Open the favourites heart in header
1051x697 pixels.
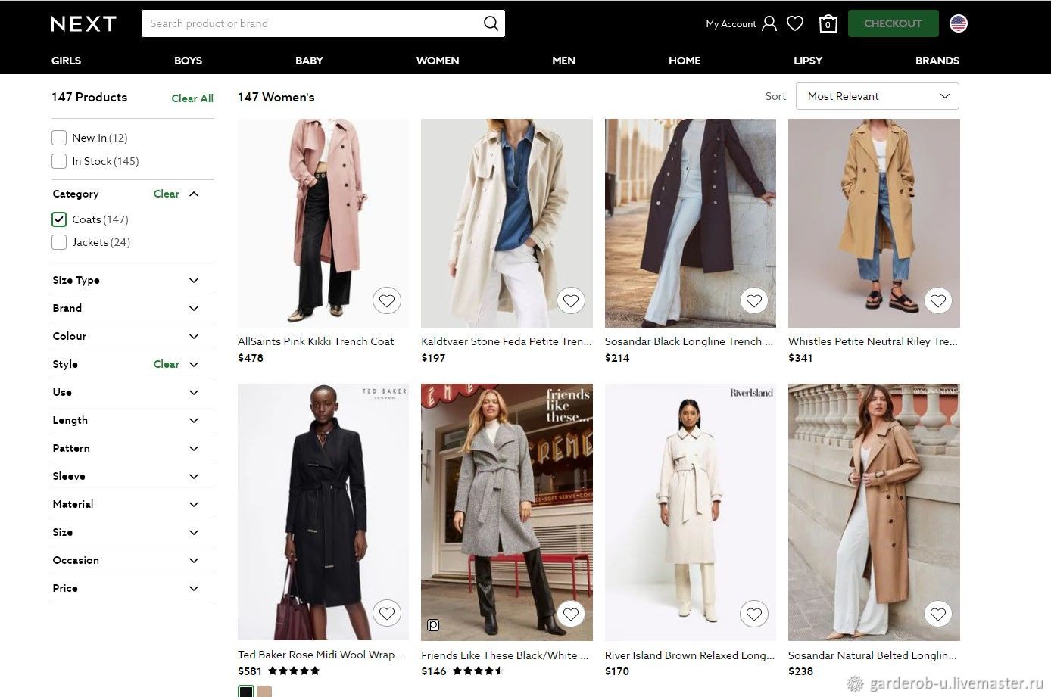795,23
